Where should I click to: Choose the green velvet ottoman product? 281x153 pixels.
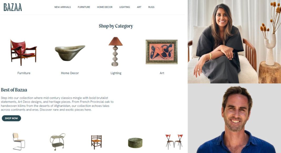click(x=135, y=143)
